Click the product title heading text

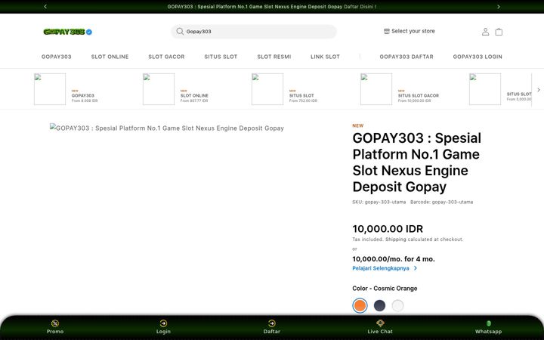pyautogui.click(x=416, y=162)
